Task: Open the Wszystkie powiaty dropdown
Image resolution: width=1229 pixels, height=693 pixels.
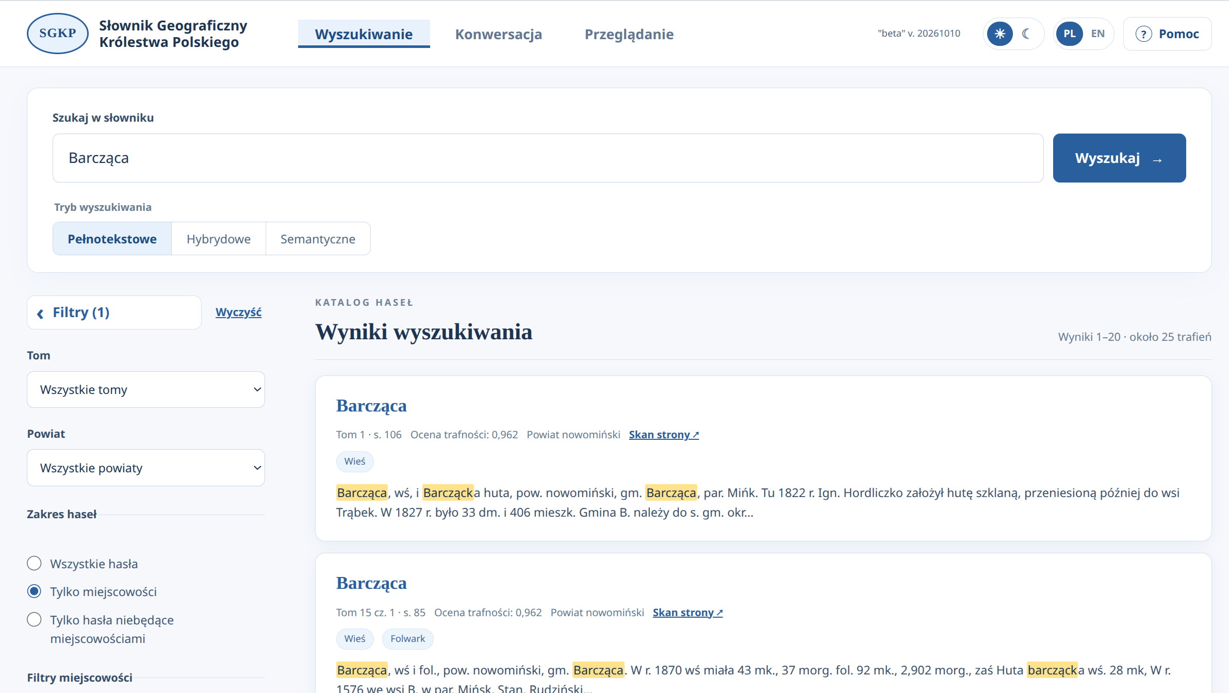Action: pos(146,468)
